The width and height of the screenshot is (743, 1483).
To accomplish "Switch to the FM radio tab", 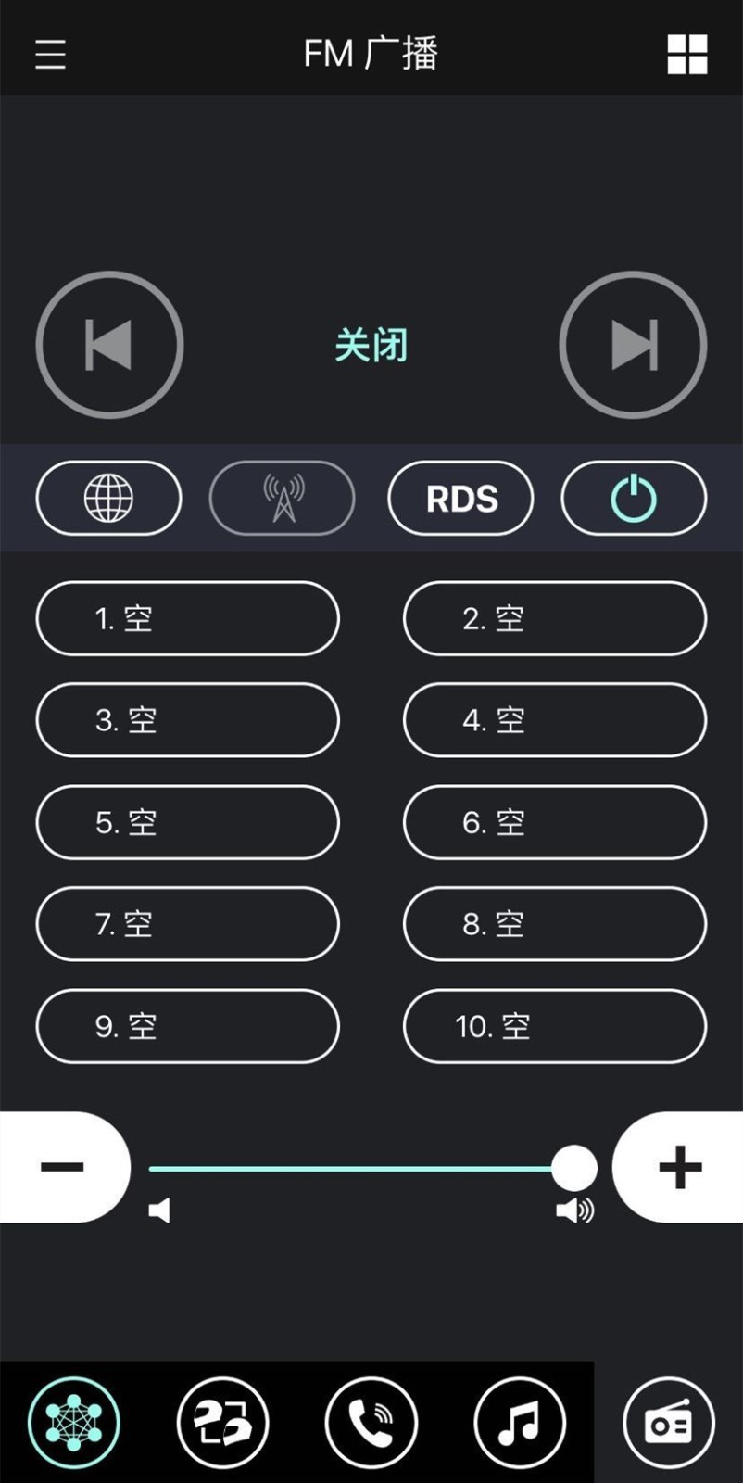I will pos(668,1423).
